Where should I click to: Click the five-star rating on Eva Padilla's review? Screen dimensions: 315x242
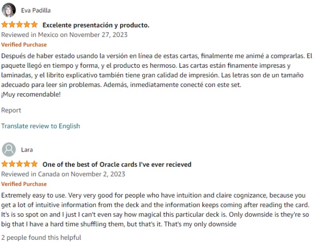coord(20,25)
